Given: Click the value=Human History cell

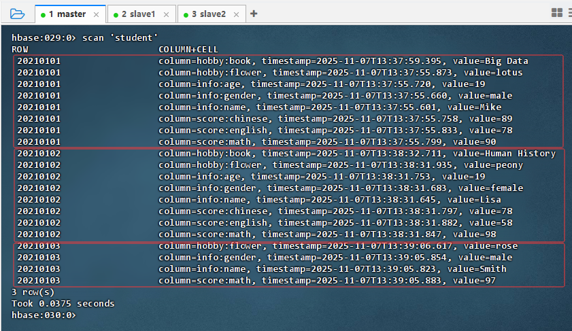Looking at the screenshot, I should point(504,154).
